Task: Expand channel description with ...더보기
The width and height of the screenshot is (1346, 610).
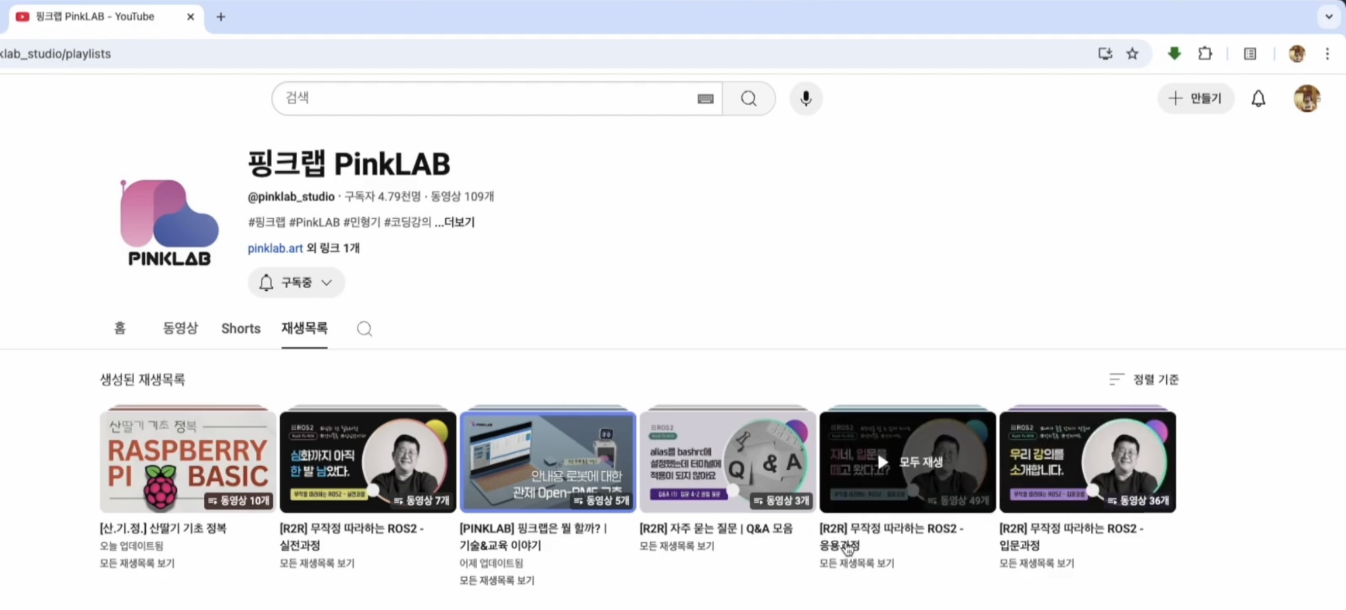Action: tap(454, 222)
